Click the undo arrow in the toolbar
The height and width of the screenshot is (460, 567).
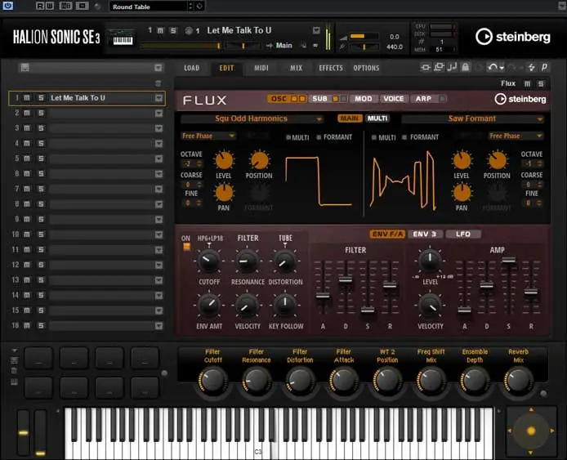point(492,67)
